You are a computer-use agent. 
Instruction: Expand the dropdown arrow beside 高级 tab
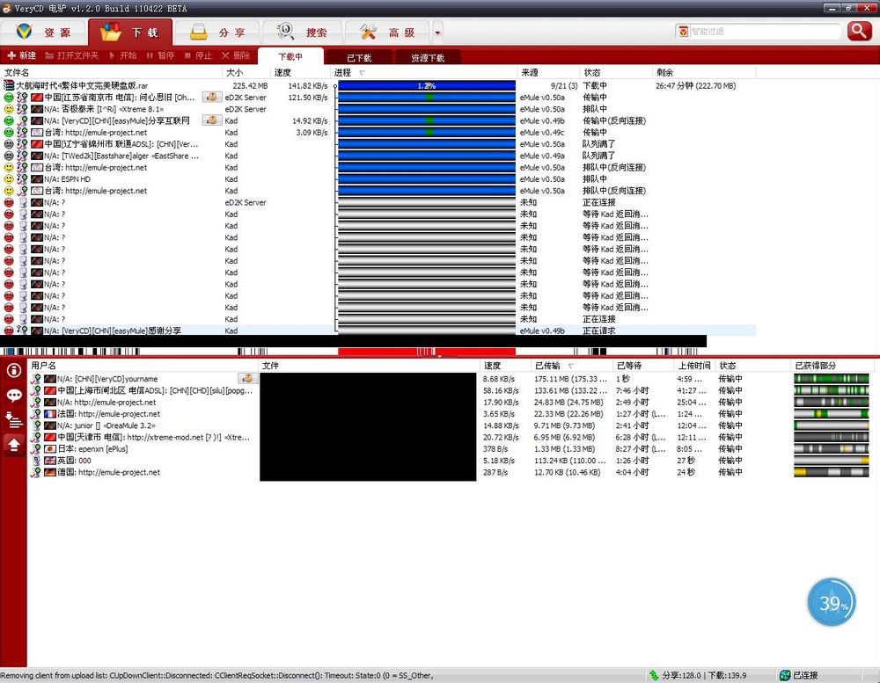[x=437, y=33]
